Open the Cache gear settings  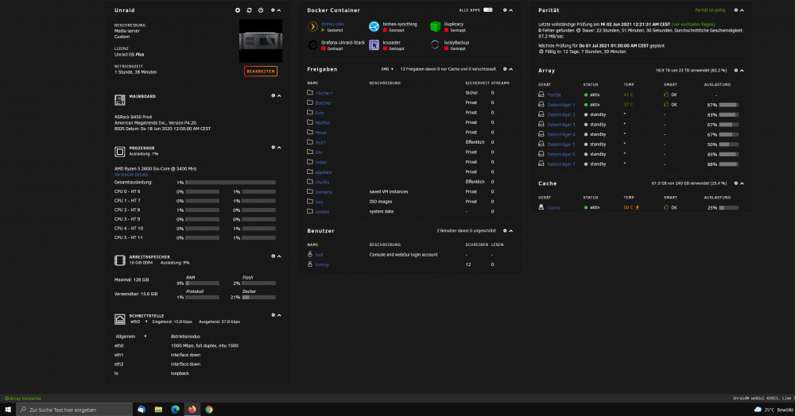tap(735, 183)
